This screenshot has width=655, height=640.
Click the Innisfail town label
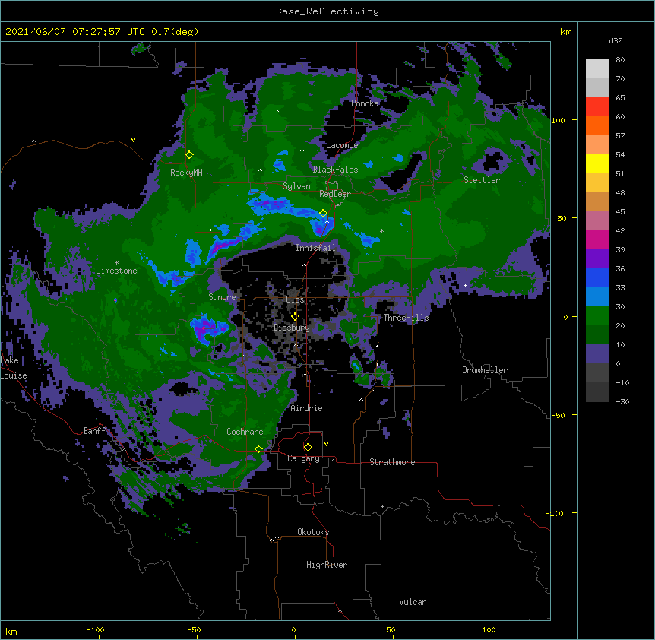(315, 248)
